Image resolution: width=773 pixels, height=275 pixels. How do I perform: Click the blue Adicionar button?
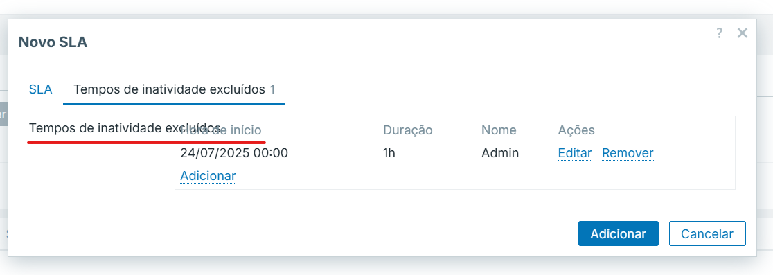tap(619, 233)
